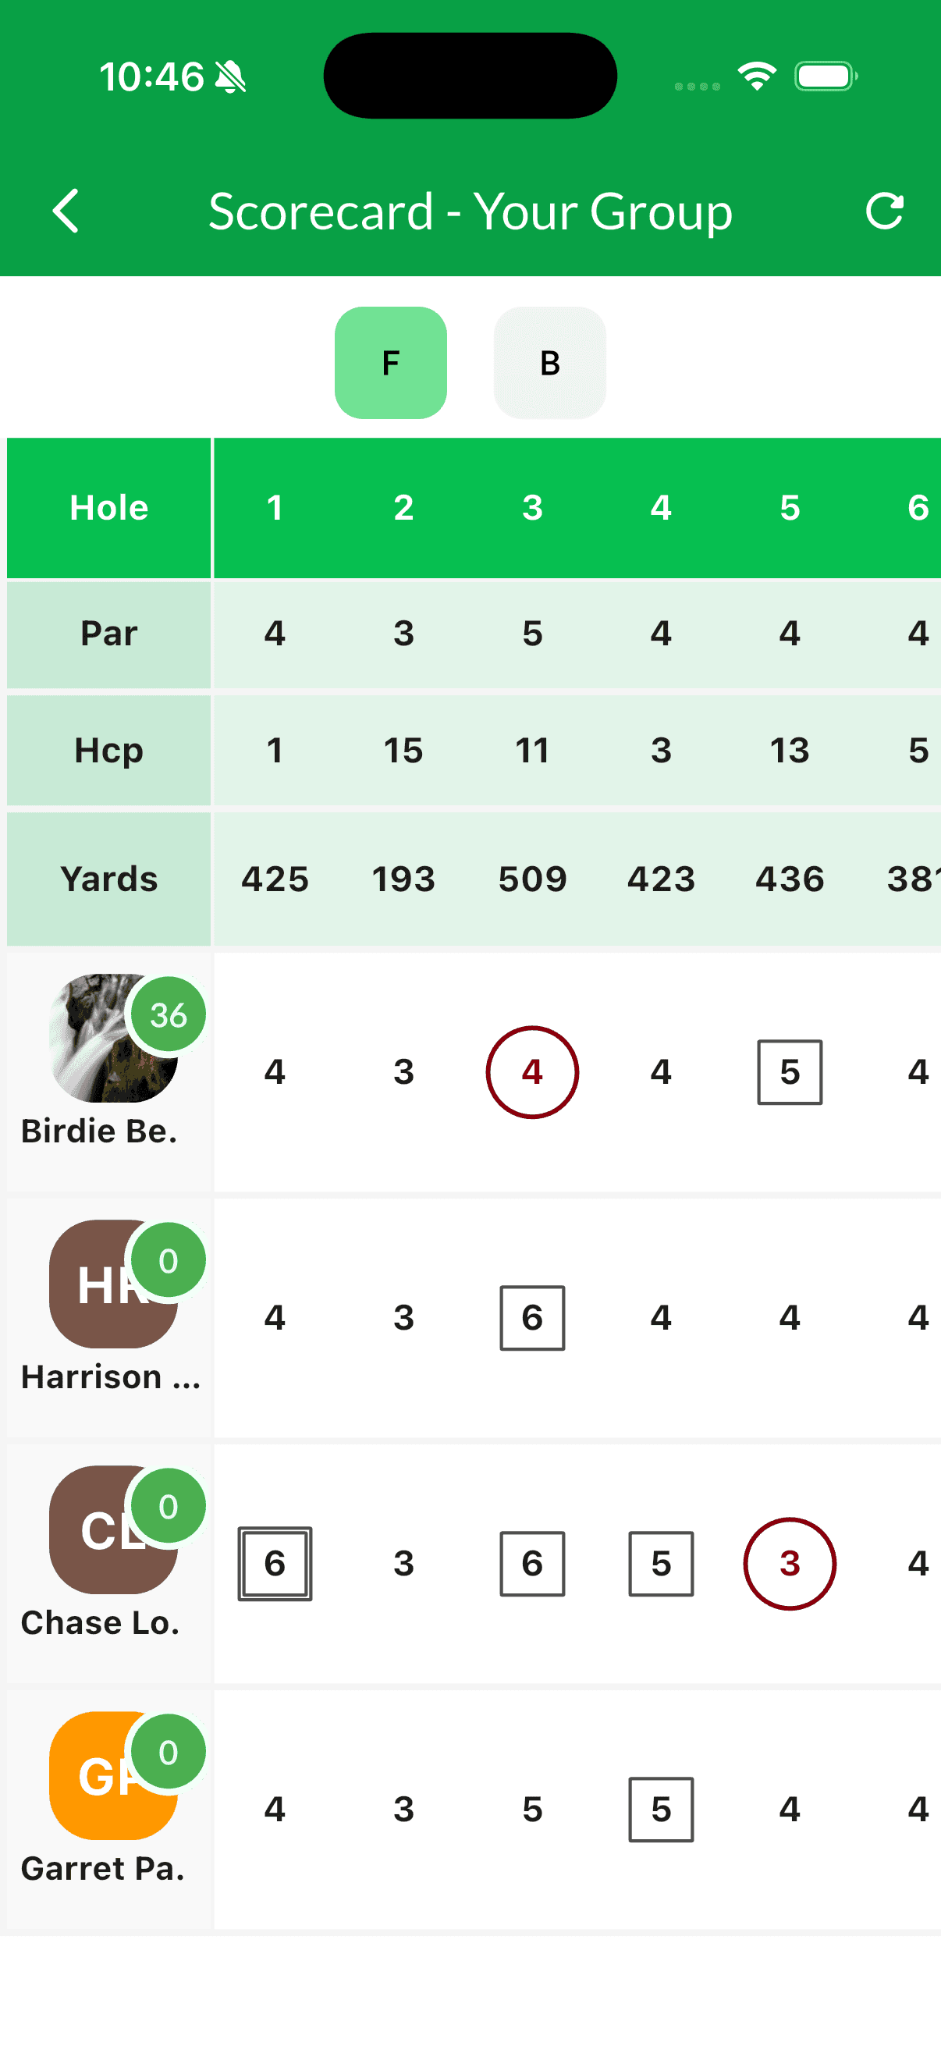Tap the 36 badge on Birdie's avatar
Image resolution: width=941 pixels, height=2046 pixels.
point(169,1015)
